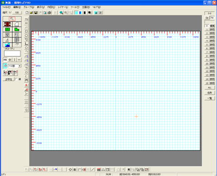Select the zoom-in magnifier tool
The height and width of the screenshot is (176, 217).
click(x=61, y=13)
